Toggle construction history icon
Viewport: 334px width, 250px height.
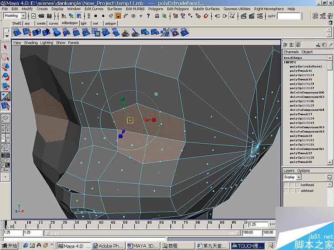(x=233, y=16)
